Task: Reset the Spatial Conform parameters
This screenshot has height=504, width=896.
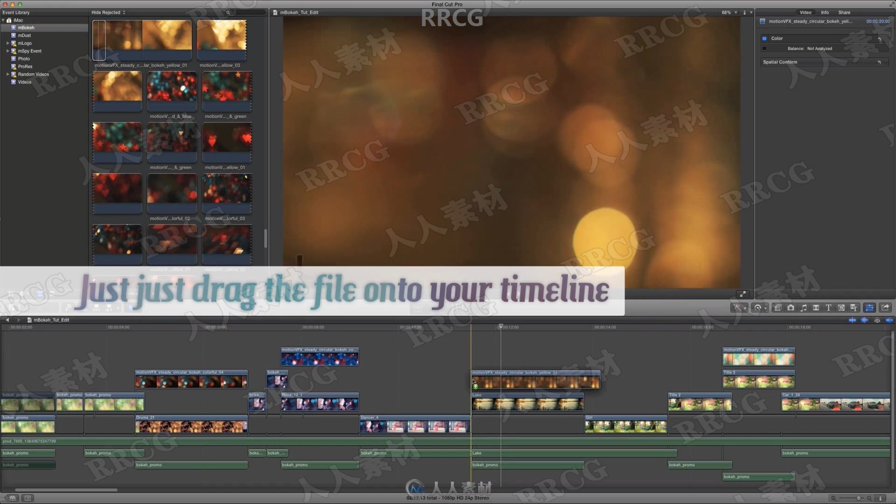Action: pyautogui.click(x=880, y=62)
